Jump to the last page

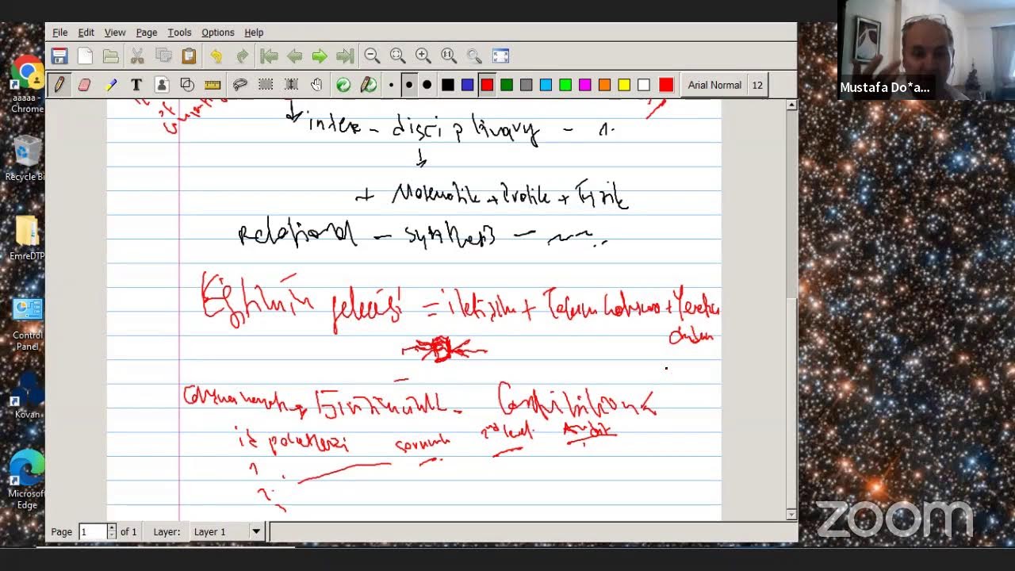click(x=345, y=56)
